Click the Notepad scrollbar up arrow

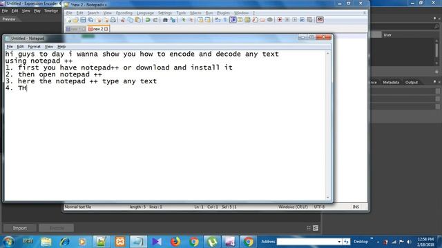click(x=327, y=54)
